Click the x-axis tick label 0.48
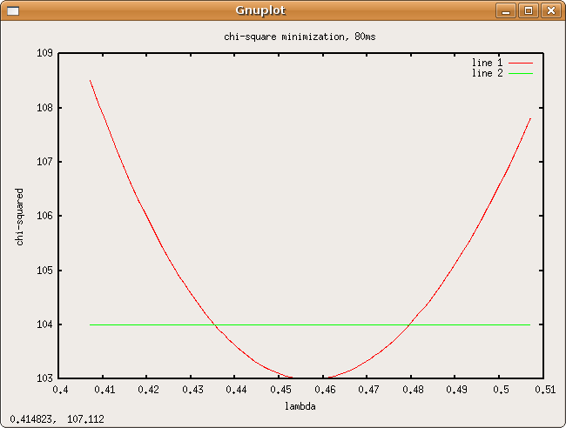The image size is (566, 428). (413, 390)
